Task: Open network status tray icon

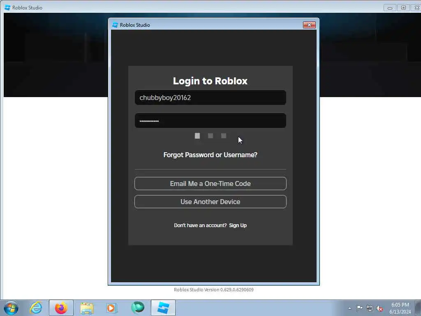Action: point(370,308)
